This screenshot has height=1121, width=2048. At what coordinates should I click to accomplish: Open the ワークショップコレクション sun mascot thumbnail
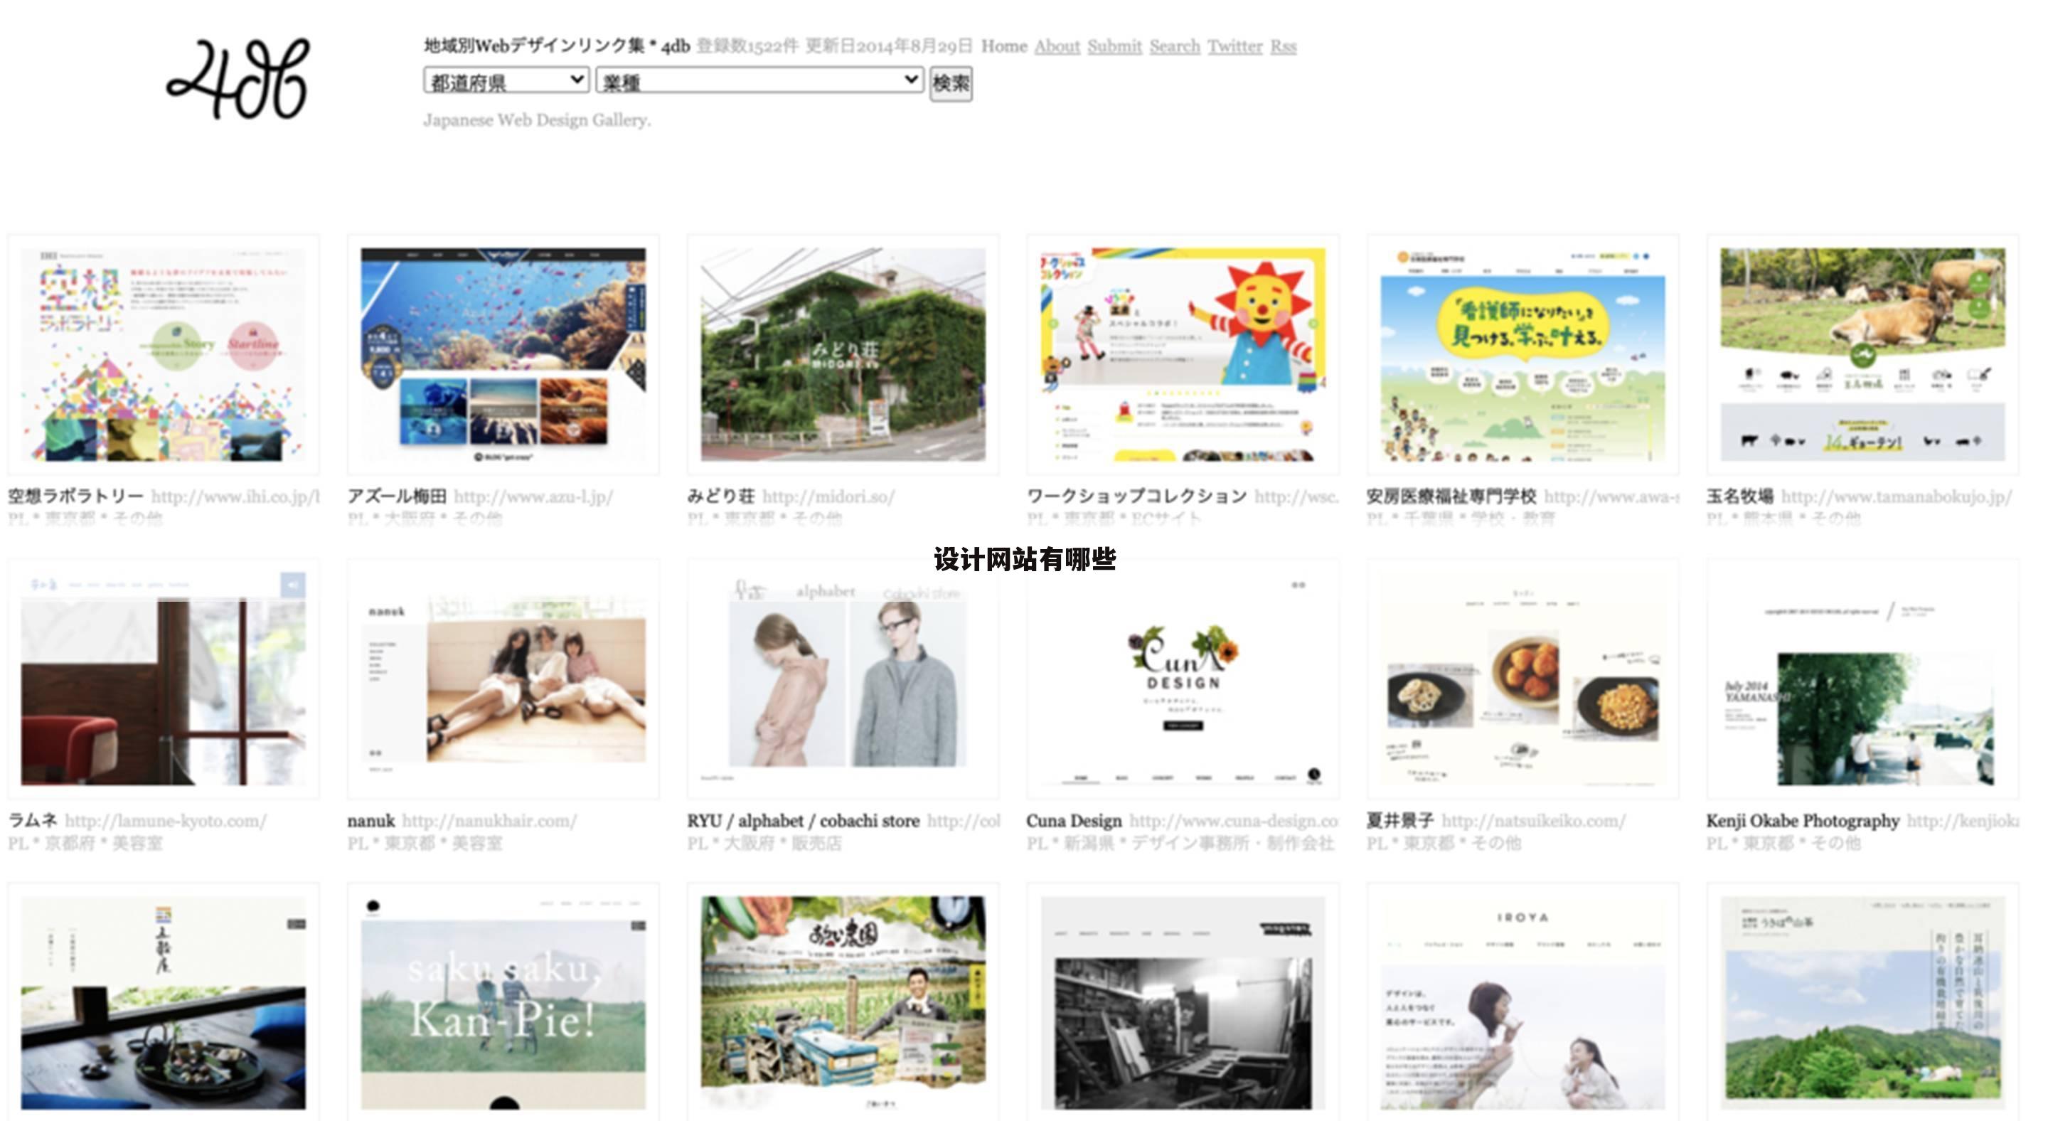(x=1182, y=355)
